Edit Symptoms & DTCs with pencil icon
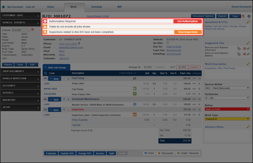 [248, 22]
